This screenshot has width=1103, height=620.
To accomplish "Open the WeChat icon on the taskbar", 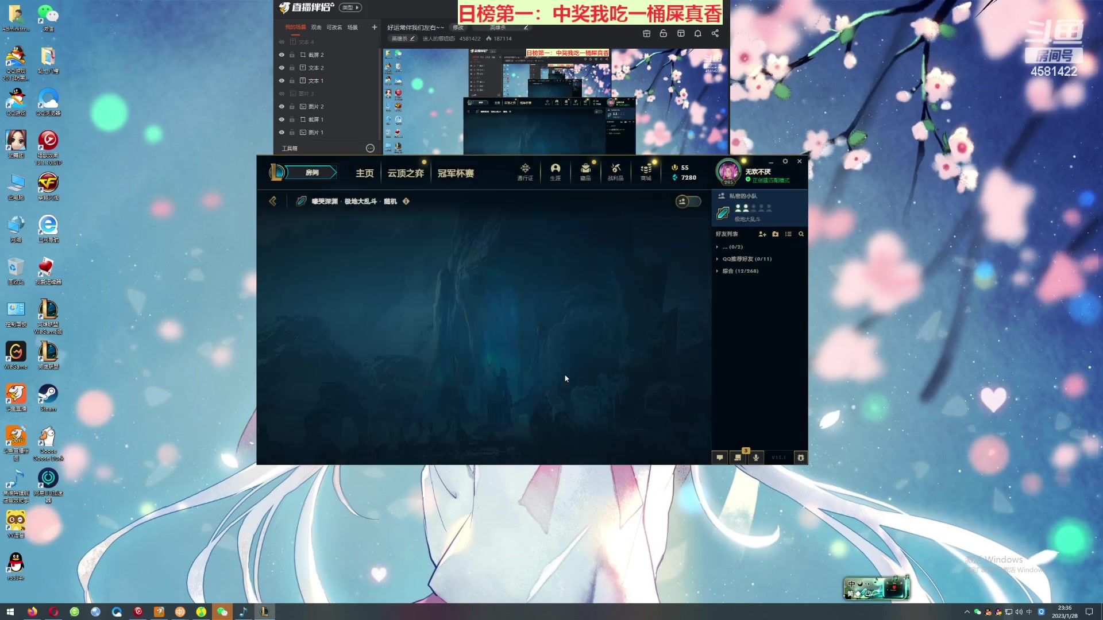I will click(222, 612).
